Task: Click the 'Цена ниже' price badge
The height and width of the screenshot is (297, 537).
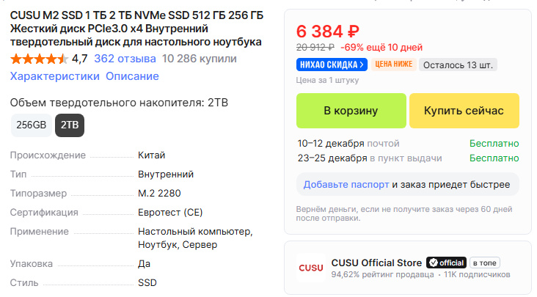Action: click(x=395, y=65)
